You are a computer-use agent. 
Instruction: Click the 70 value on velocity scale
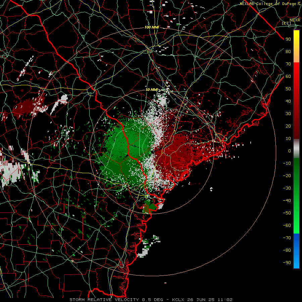pyautogui.click(x=288, y=64)
